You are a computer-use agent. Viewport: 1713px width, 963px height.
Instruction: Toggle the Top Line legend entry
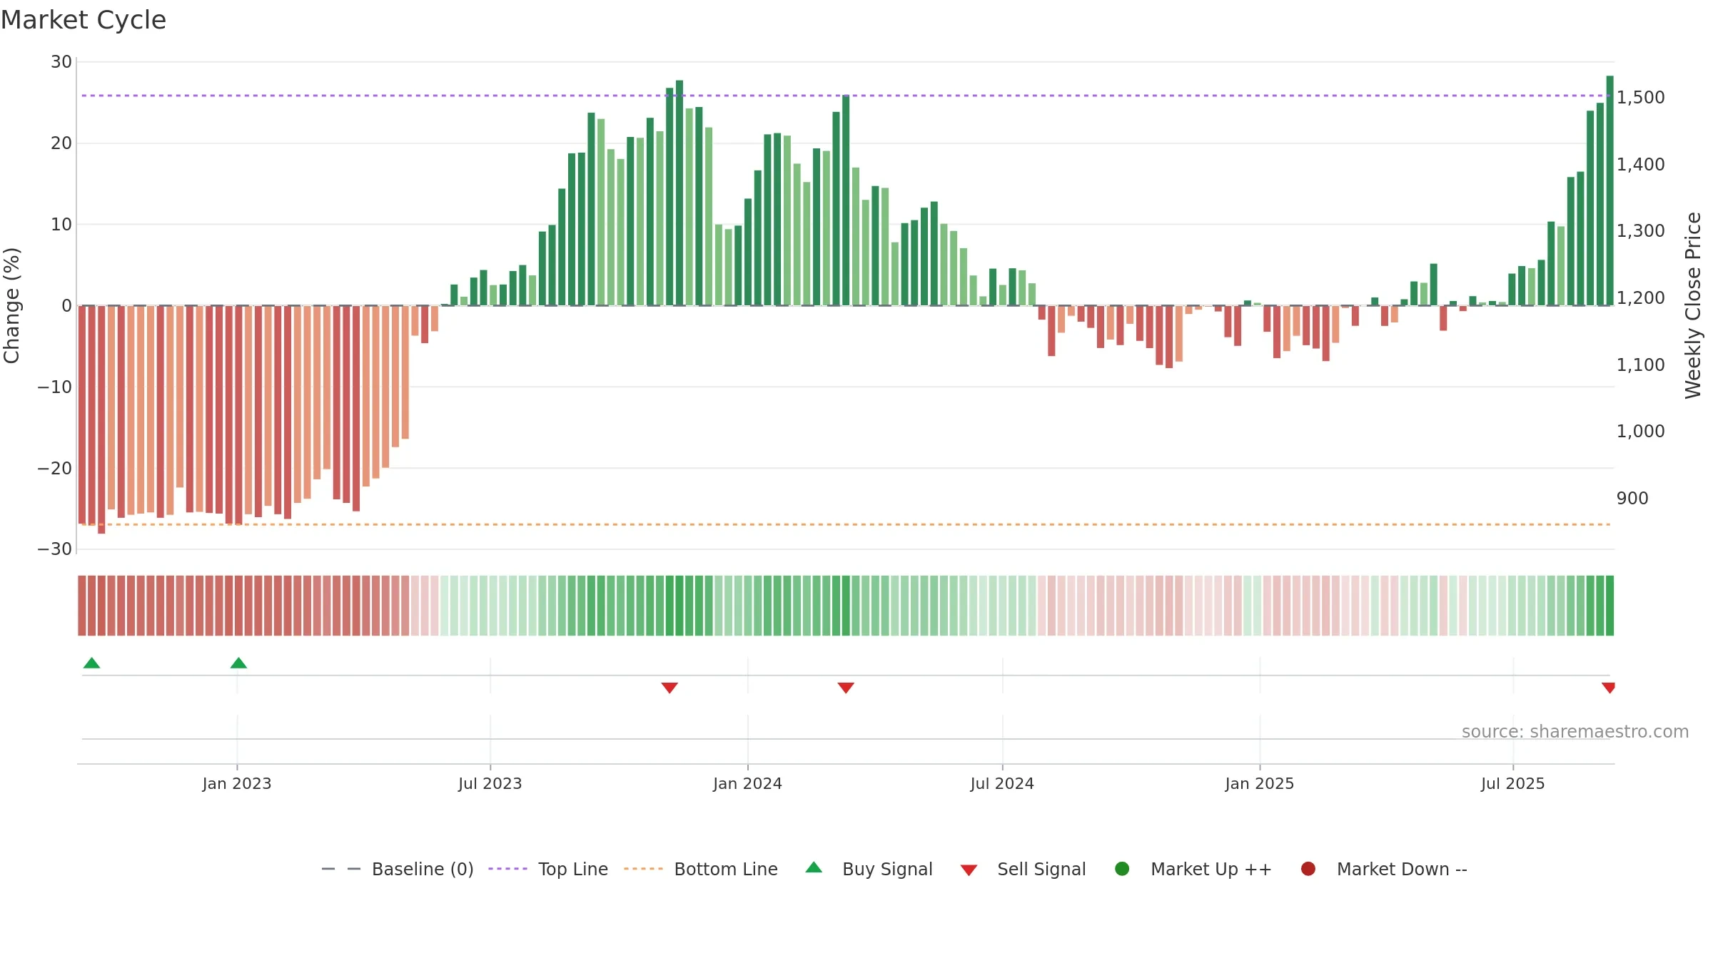click(547, 869)
